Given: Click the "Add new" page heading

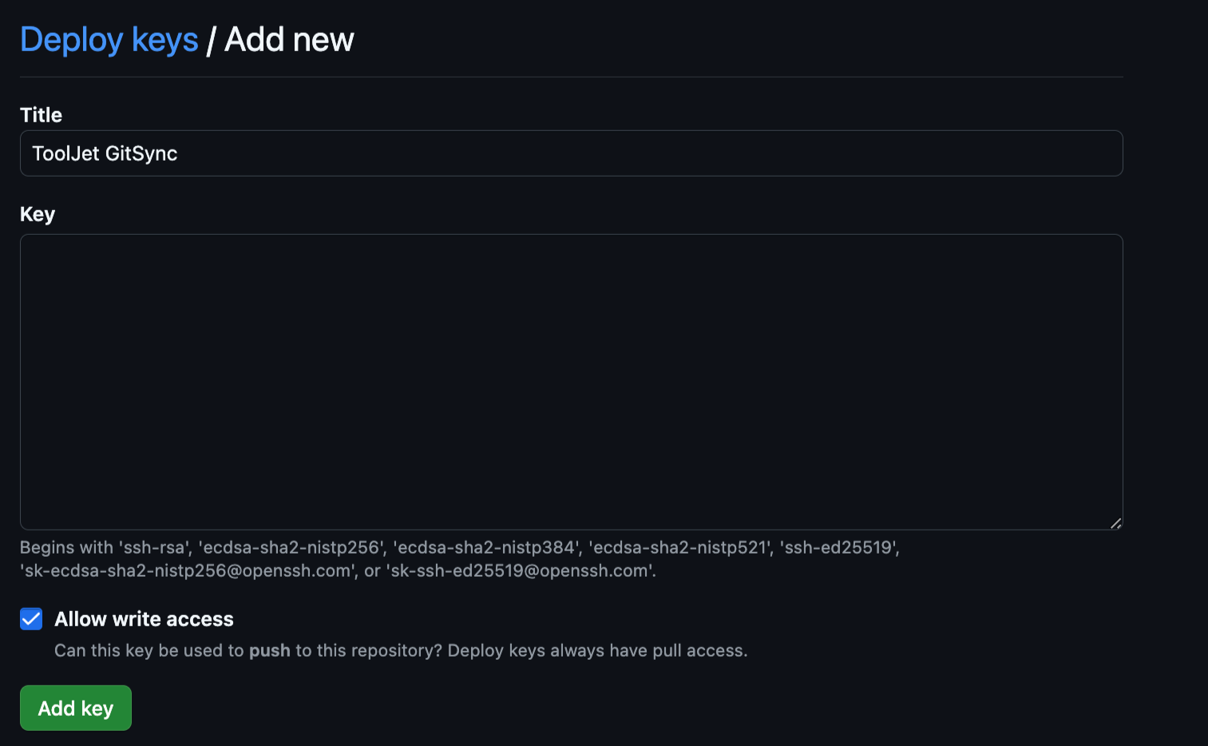Looking at the screenshot, I should (x=289, y=40).
